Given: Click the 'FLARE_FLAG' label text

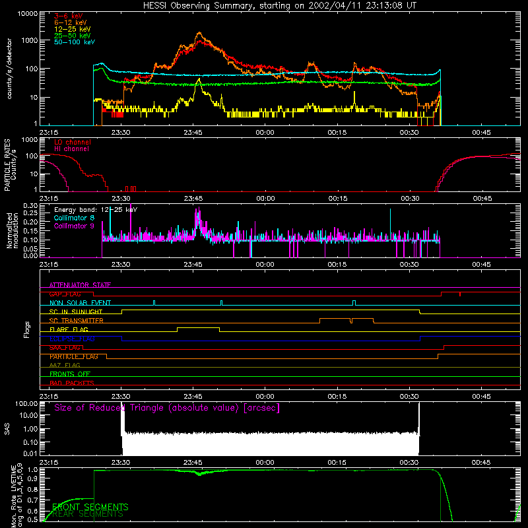Looking at the screenshot, I should (x=69, y=329).
